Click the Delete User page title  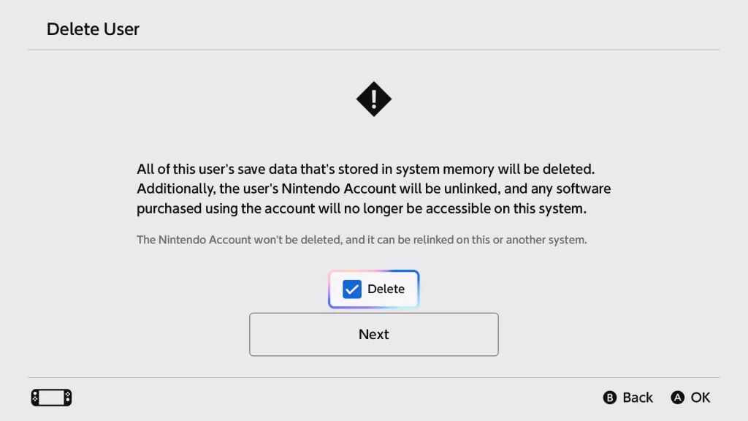pyautogui.click(x=93, y=29)
